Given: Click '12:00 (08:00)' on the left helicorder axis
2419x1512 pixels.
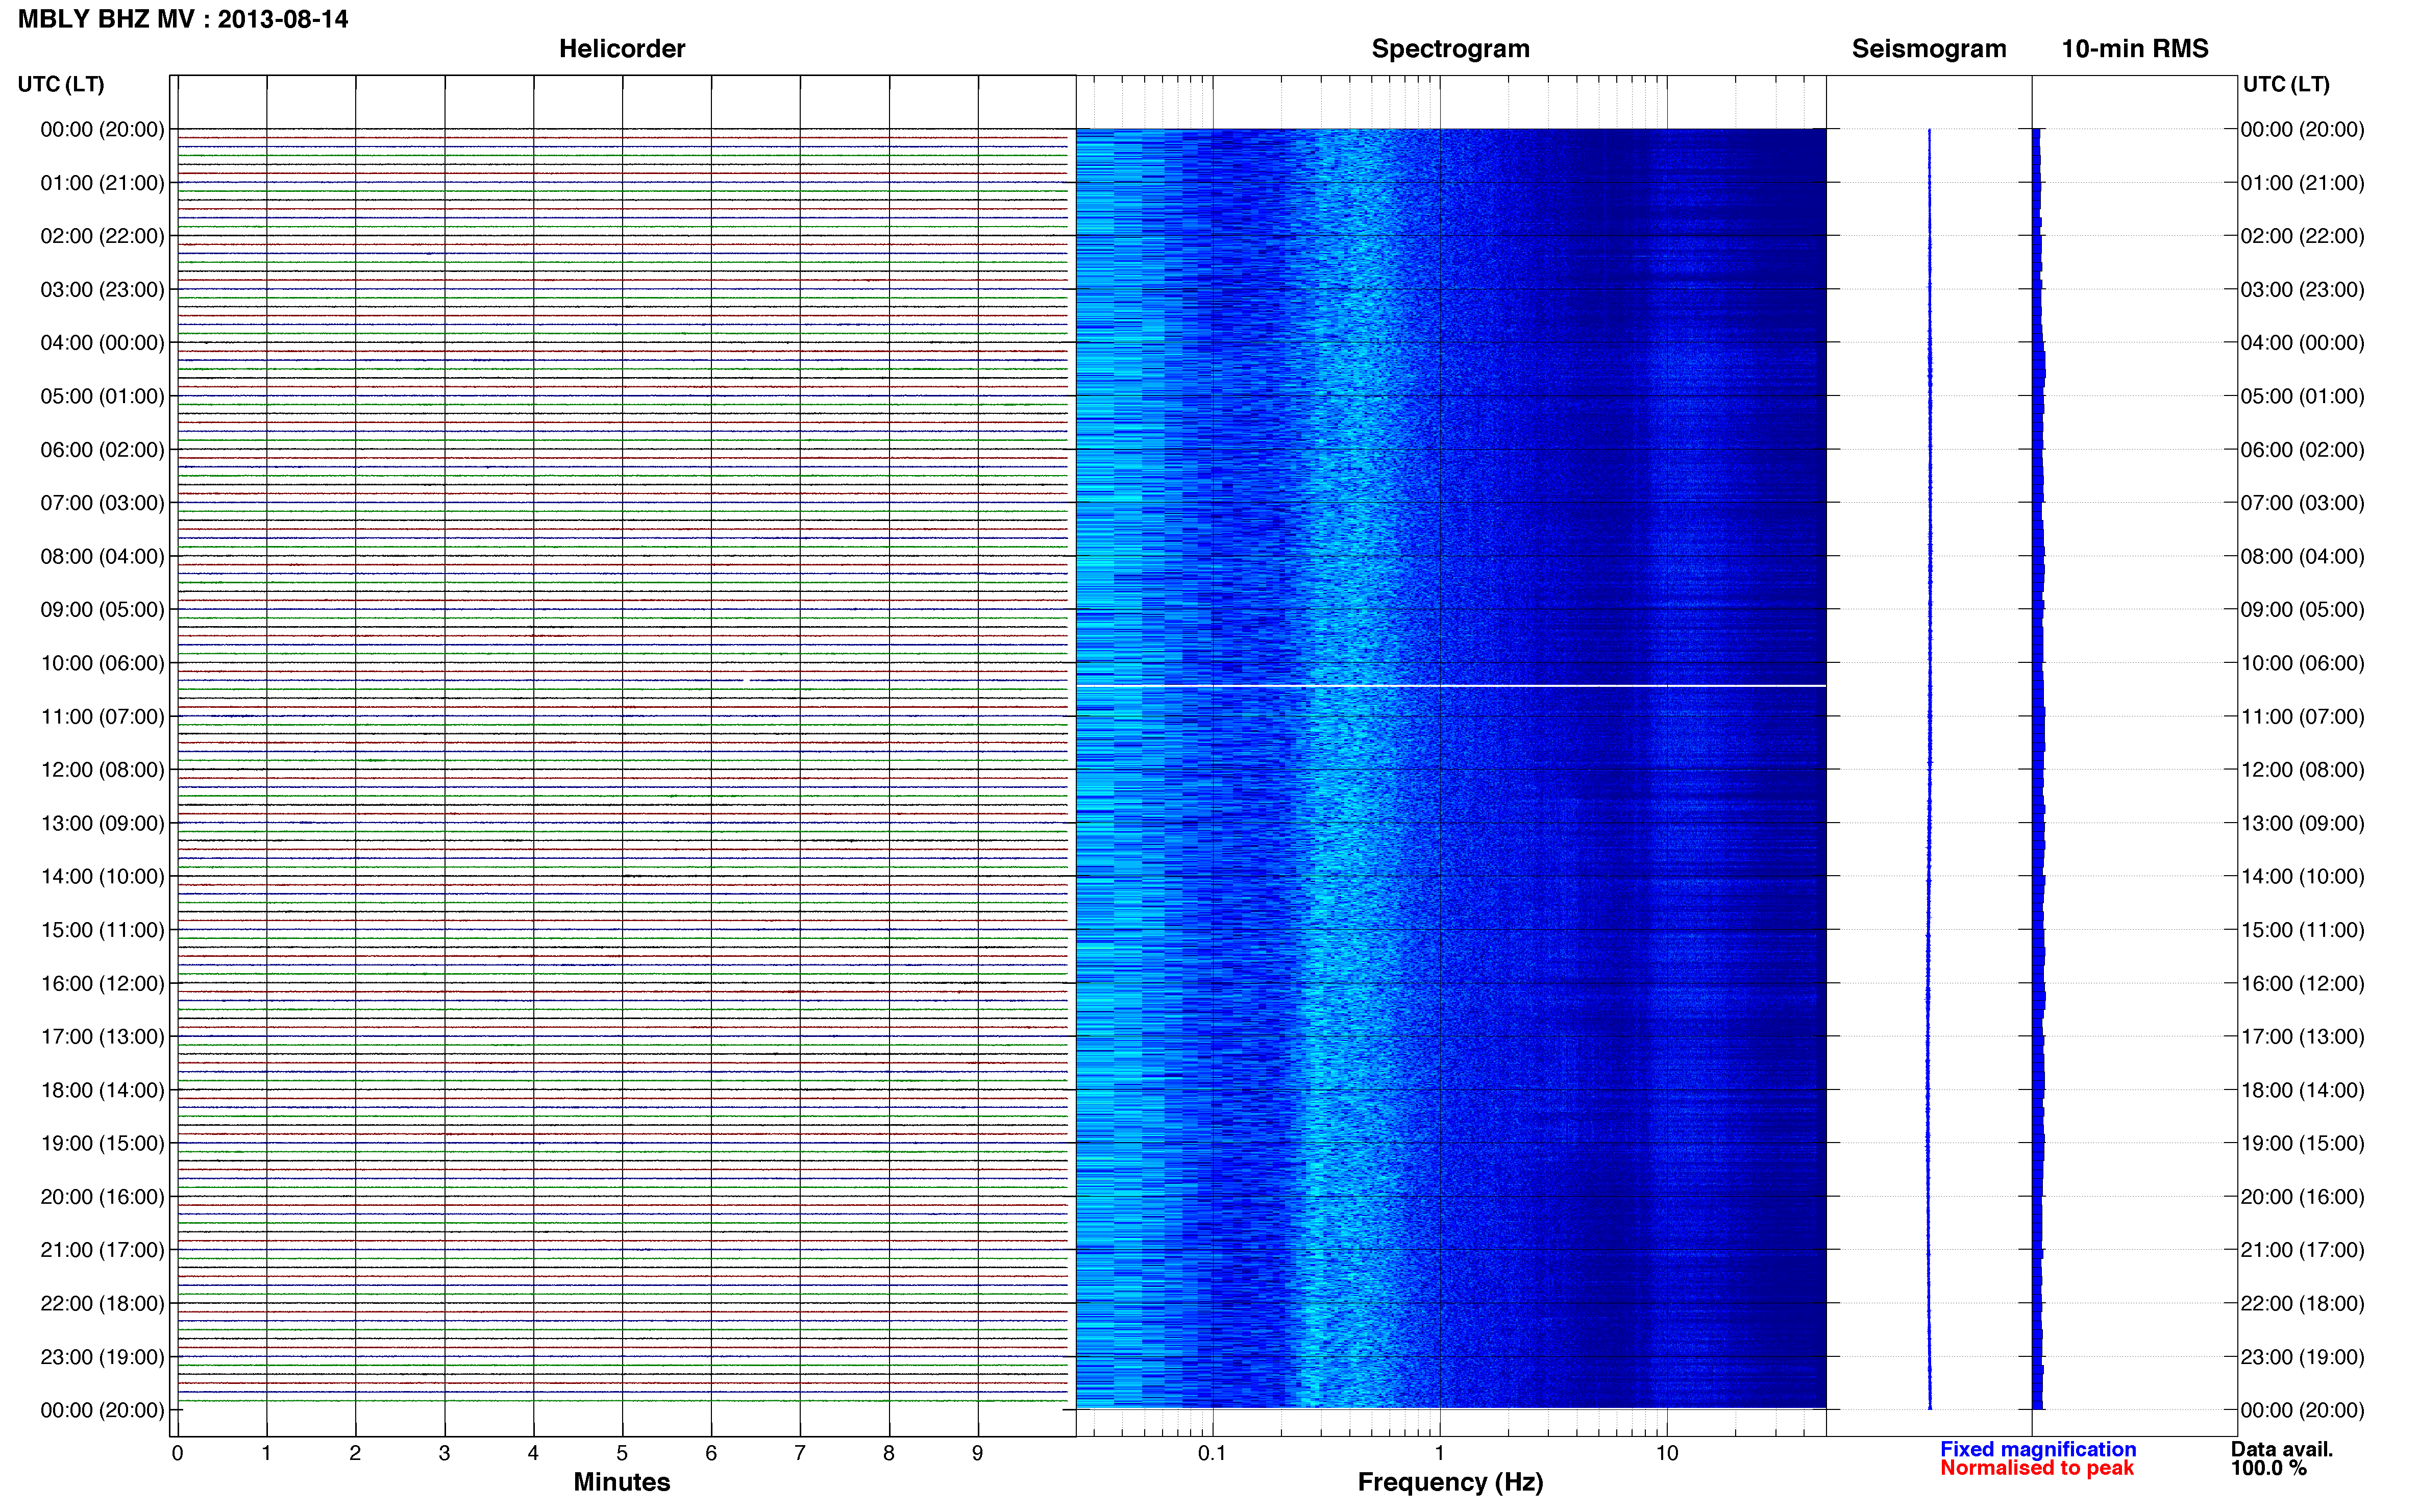Looking at the screenshot, I should tap(102, 770).
